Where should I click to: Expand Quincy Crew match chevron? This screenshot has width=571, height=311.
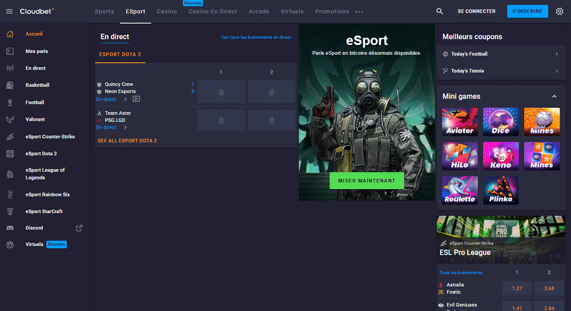125,99
